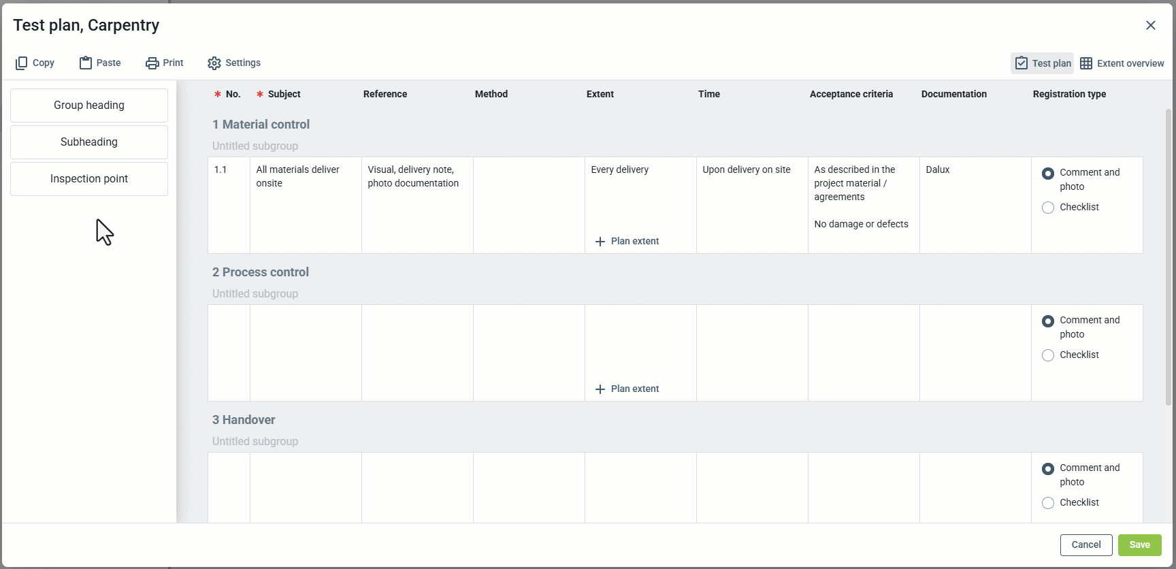Click the Print icon
Viewport: 1176px width, 569px height.
pyautogui.click(x=152, y=63)
